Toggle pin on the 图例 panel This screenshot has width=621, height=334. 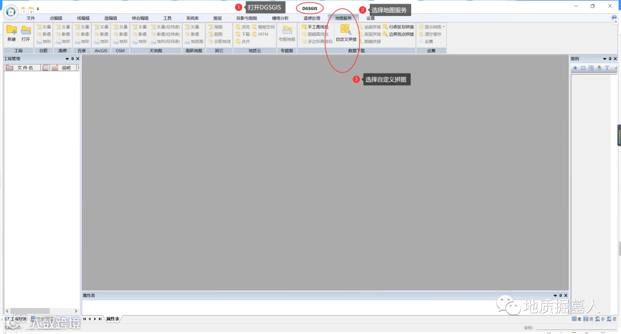(x=610, y=59)
